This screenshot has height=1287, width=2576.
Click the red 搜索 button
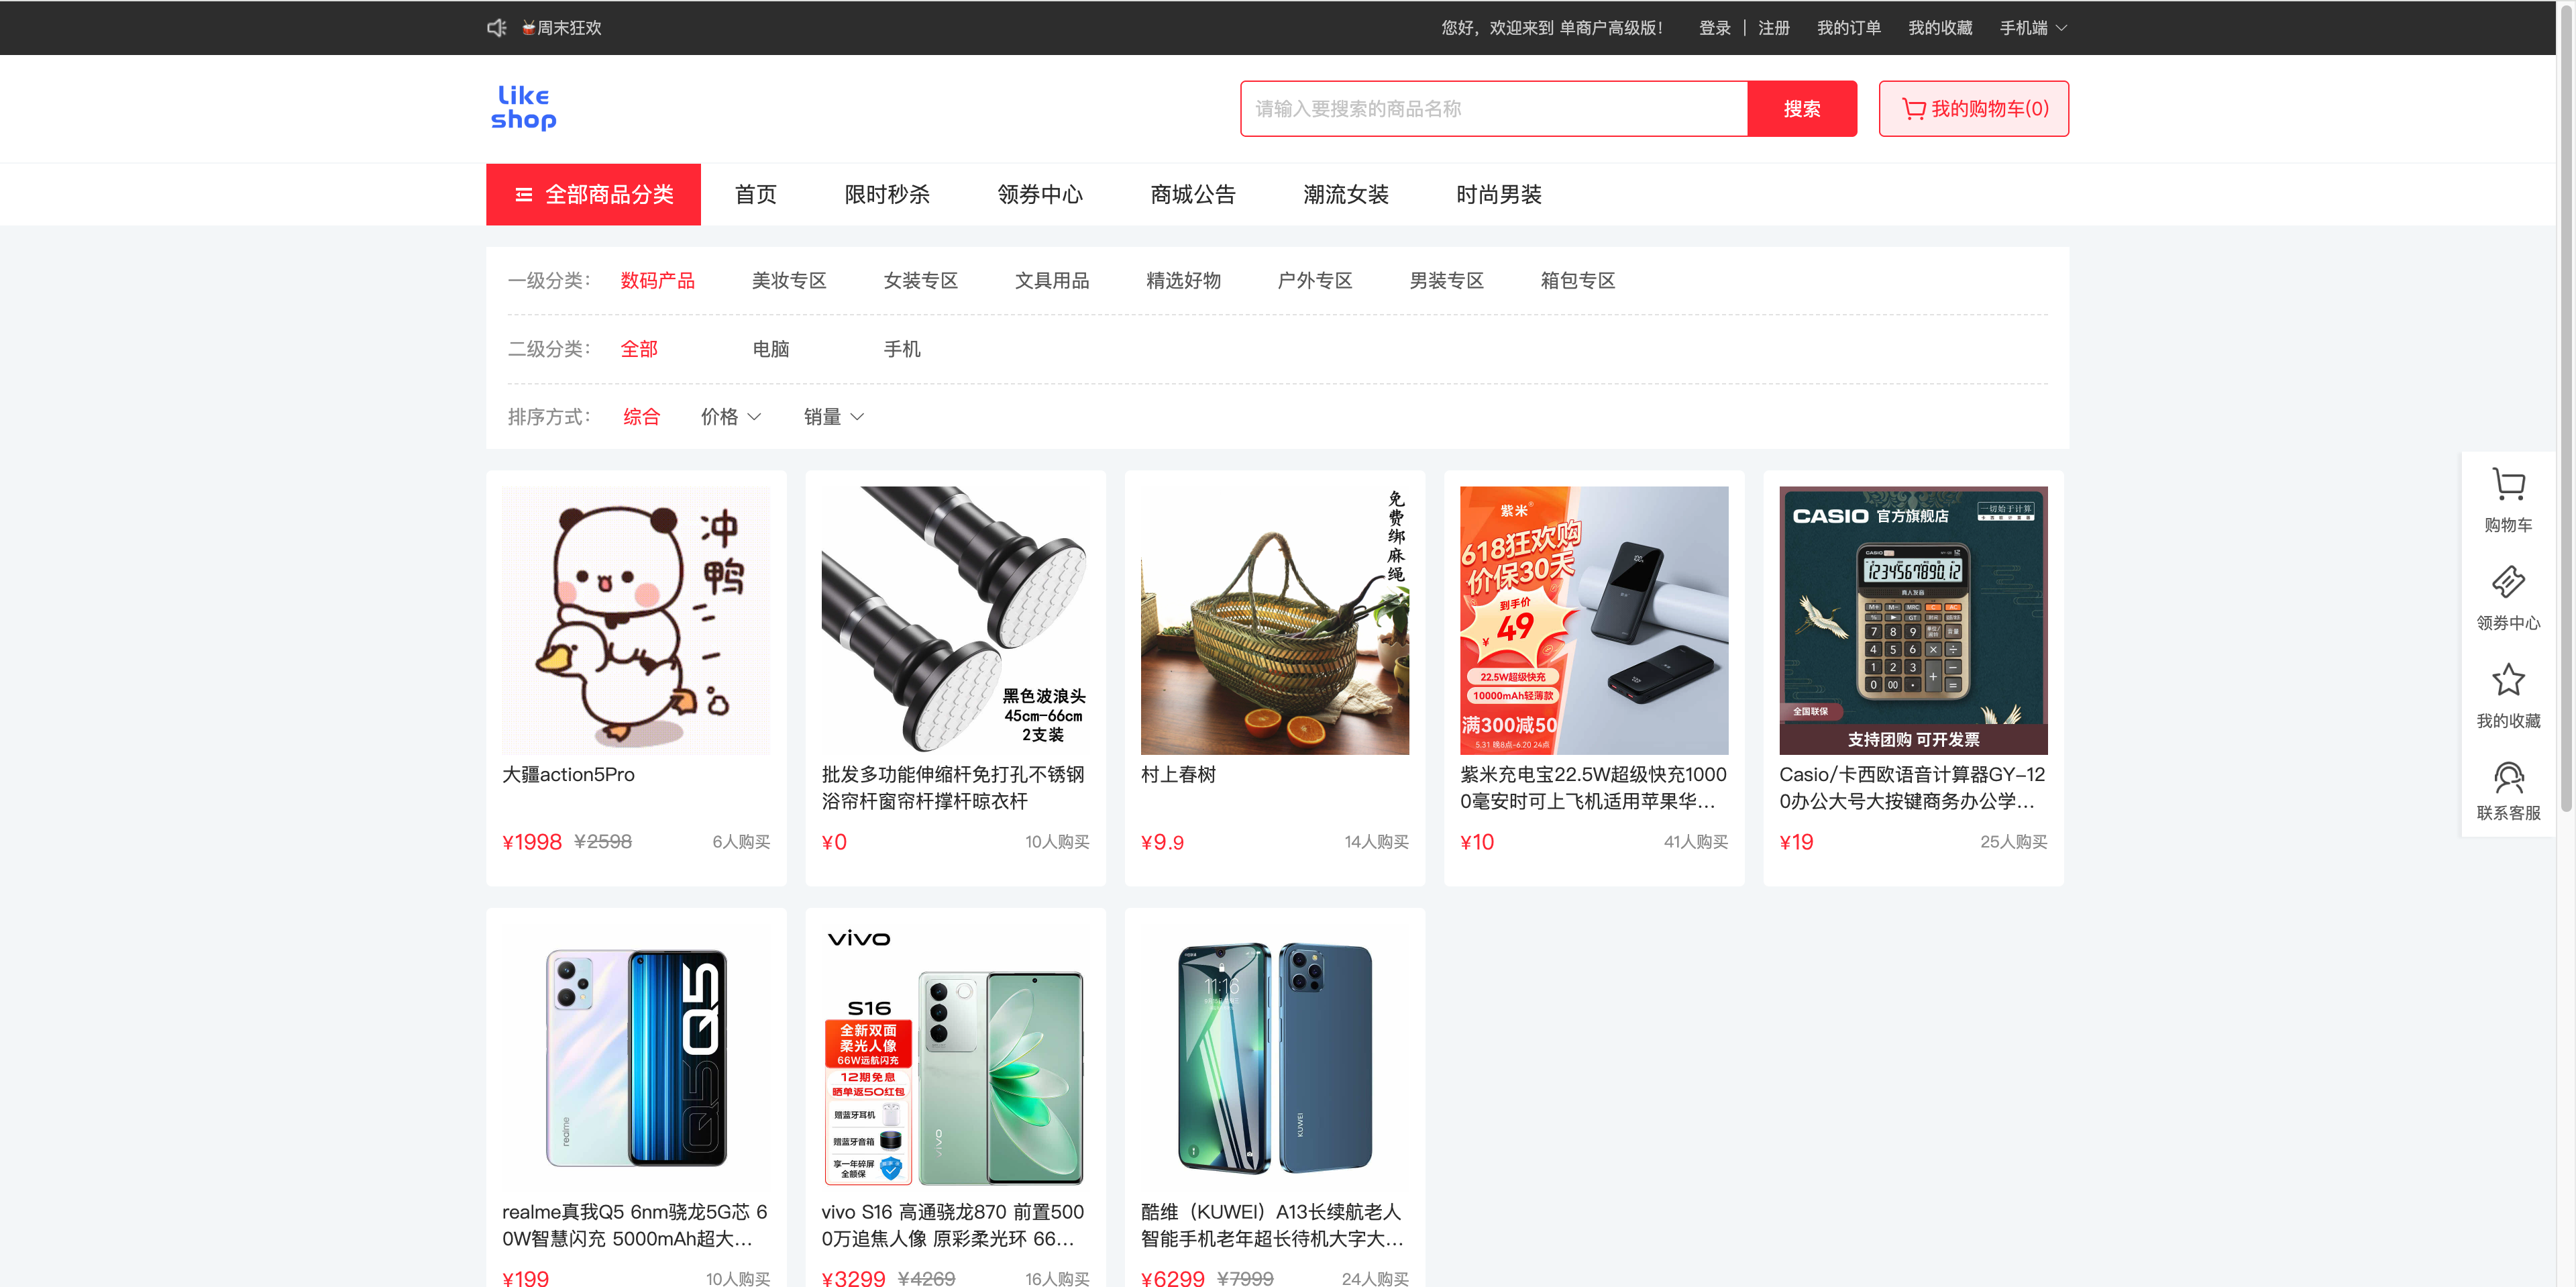tap(1802, 109)
